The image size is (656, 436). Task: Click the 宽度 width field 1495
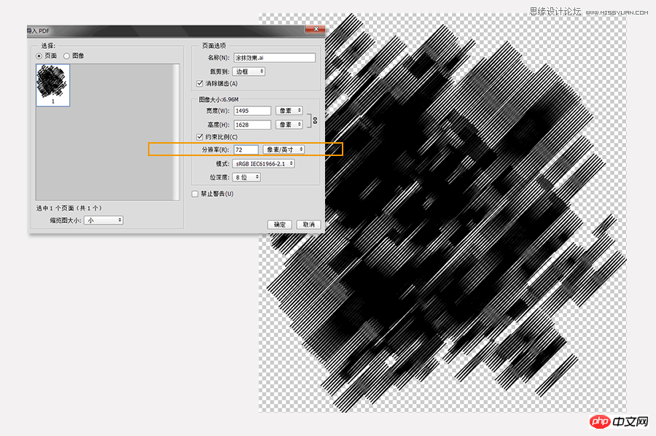click(x=252, y=111)
